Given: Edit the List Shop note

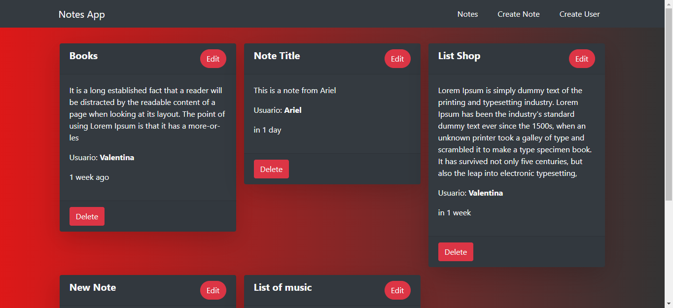Looking at the screenshot, I should coord(582,59).
